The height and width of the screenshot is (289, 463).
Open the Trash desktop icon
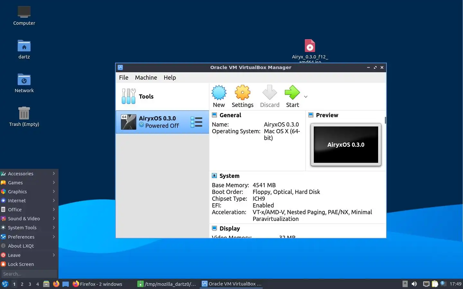tap(24, 117)
